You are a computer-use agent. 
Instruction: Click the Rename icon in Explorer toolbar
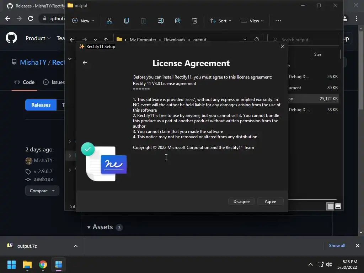pyautogui.click(x=161, y=21)
